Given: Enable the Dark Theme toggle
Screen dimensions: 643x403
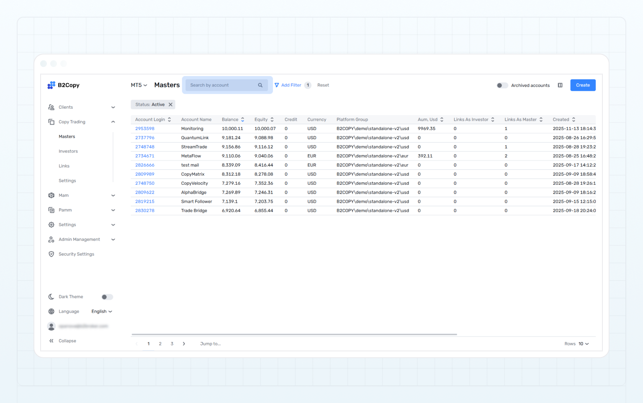Looking at the screenshot, I should point(107,297).
